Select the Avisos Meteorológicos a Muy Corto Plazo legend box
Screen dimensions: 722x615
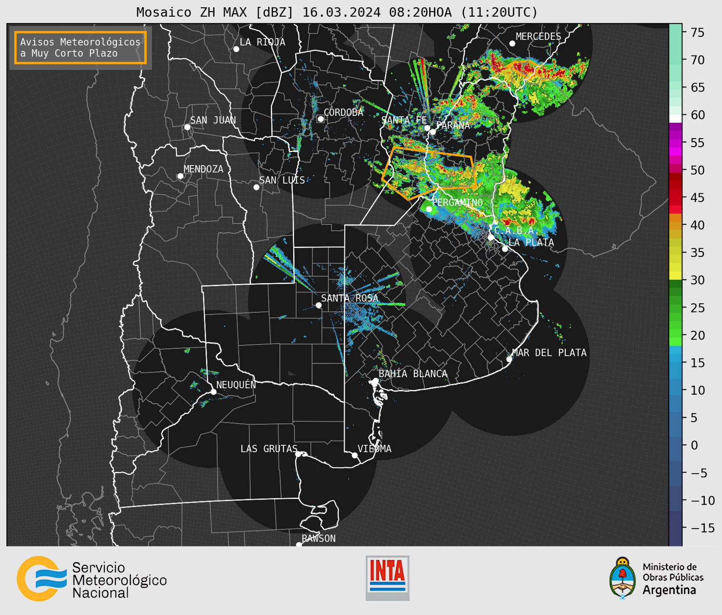[80, 47]
